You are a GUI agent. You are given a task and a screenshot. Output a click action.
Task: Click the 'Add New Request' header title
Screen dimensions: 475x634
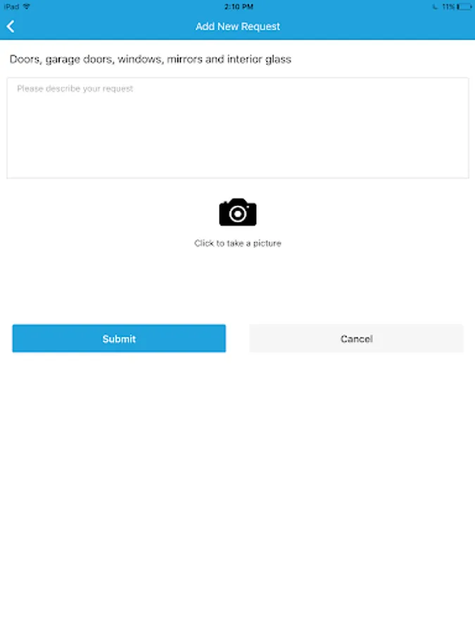point(238,27)
